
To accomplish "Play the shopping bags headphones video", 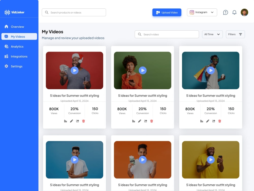I will pos(211,71).
